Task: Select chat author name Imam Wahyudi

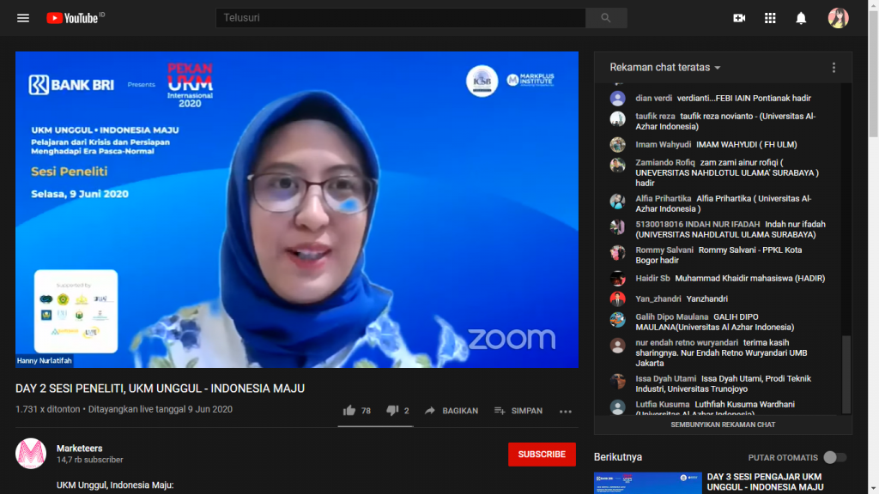Action: tap(664, 144)
